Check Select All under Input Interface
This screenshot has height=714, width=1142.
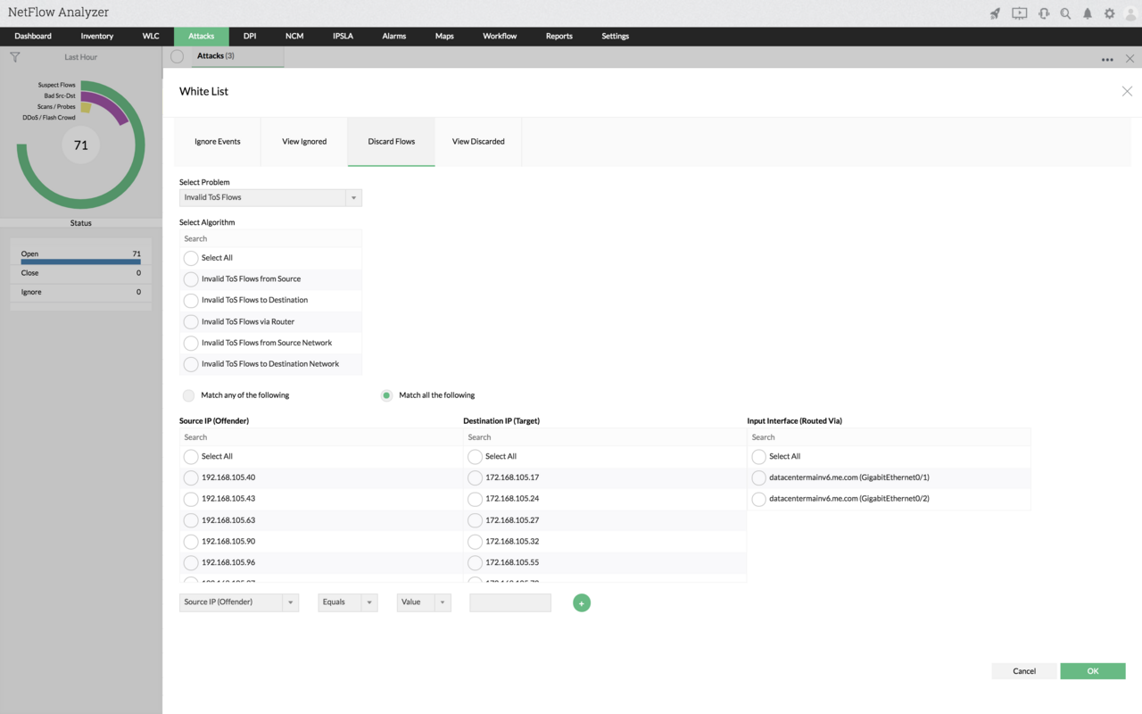pyautogui.click(x=758, y=457)
